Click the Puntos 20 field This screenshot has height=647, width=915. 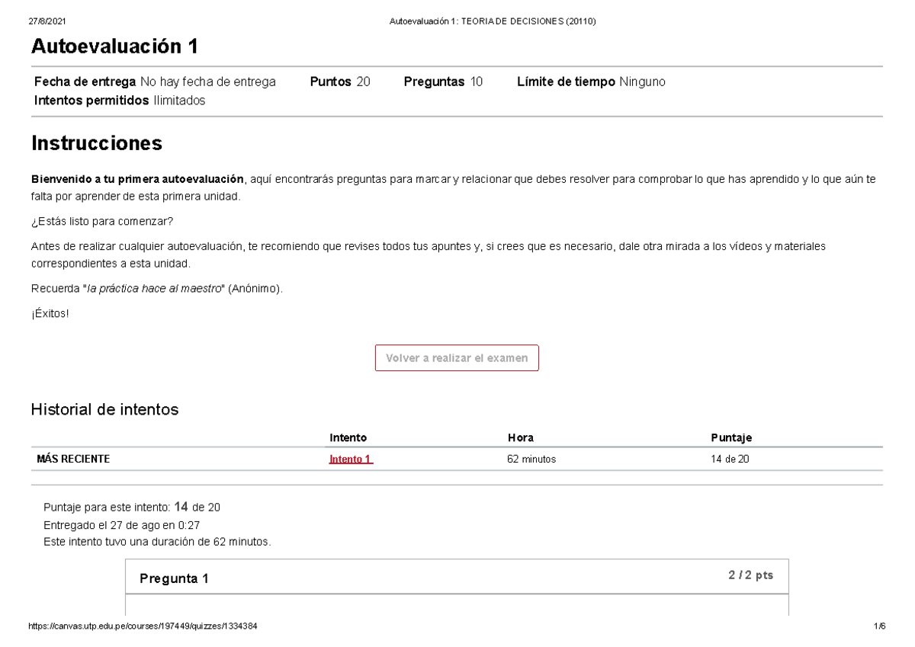pyautogui.click(x=340, y=82)
